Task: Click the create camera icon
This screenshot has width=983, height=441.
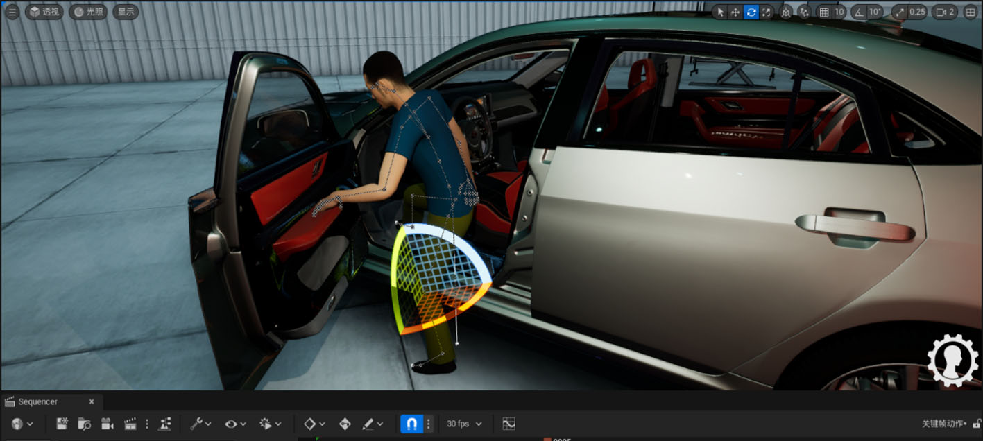Action: pos(108,424)
